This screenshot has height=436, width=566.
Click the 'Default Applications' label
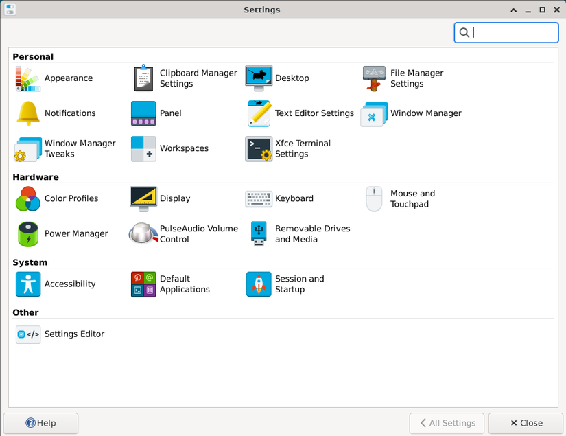(x=185, y=284)
